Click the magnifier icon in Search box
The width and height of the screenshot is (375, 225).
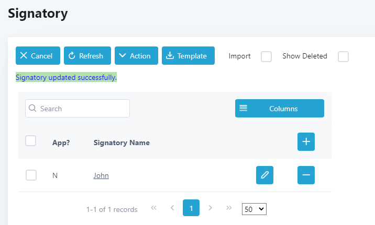(x=32, y=108)
